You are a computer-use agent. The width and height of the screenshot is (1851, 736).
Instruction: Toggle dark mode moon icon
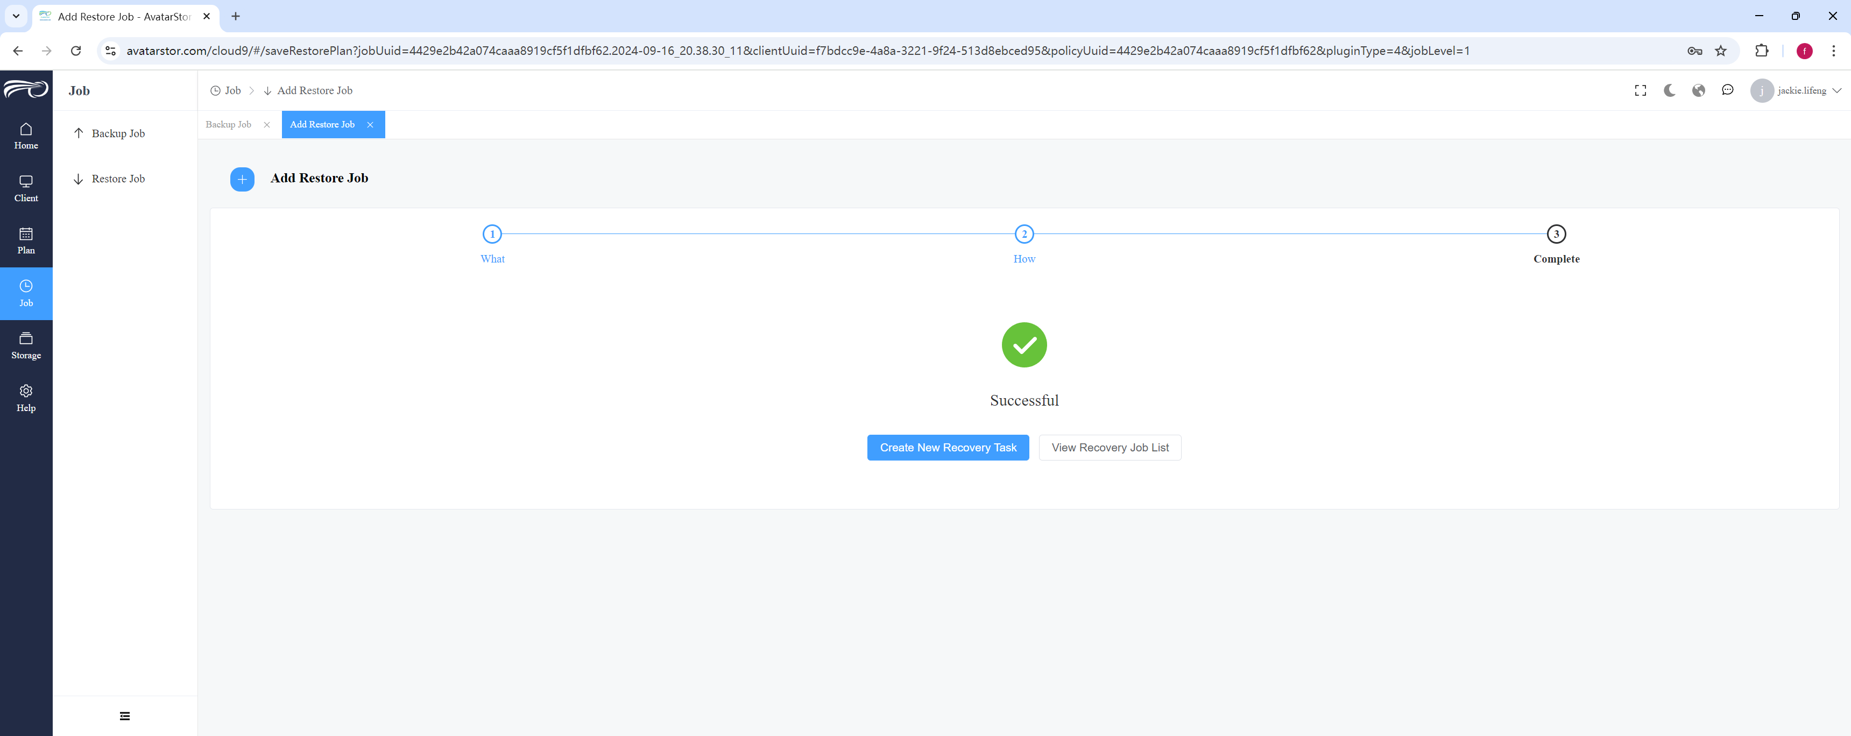point(1669,90)
